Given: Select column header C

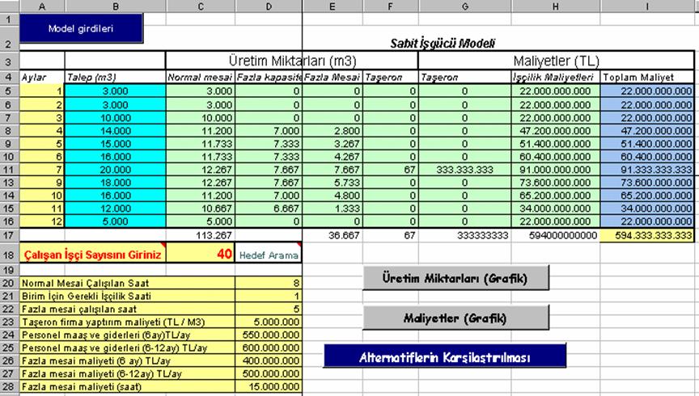Looking at the screenshot, I should (x=201, y=6).
